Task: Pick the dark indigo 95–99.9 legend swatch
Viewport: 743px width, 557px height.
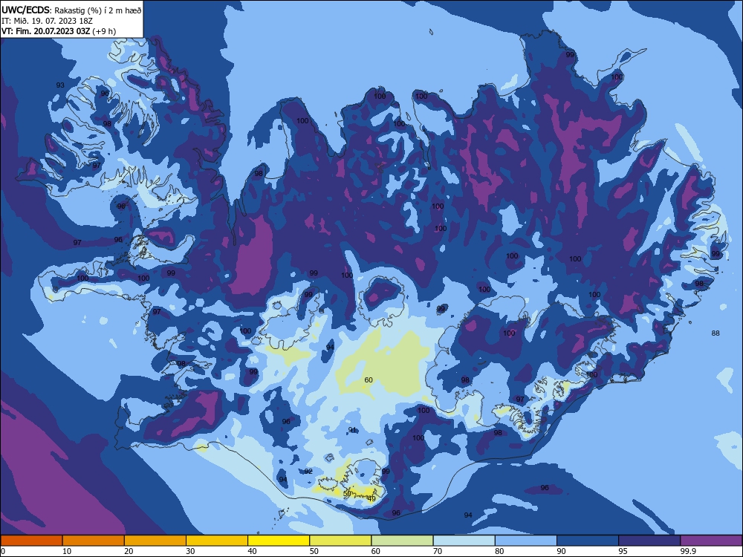Action: click(x=649, y=541)
